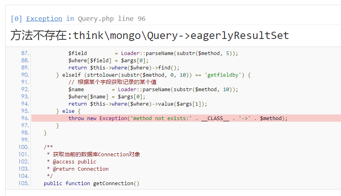Click line number 96 in the gutter
This screenshot has height=196, width=341.
(24, 118)
